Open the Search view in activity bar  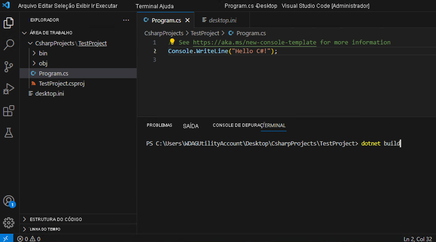(9, 45)
